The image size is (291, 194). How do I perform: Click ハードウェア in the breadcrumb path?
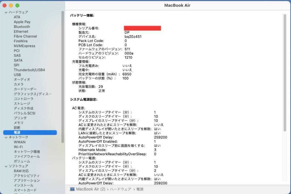[x=120, y=189]
